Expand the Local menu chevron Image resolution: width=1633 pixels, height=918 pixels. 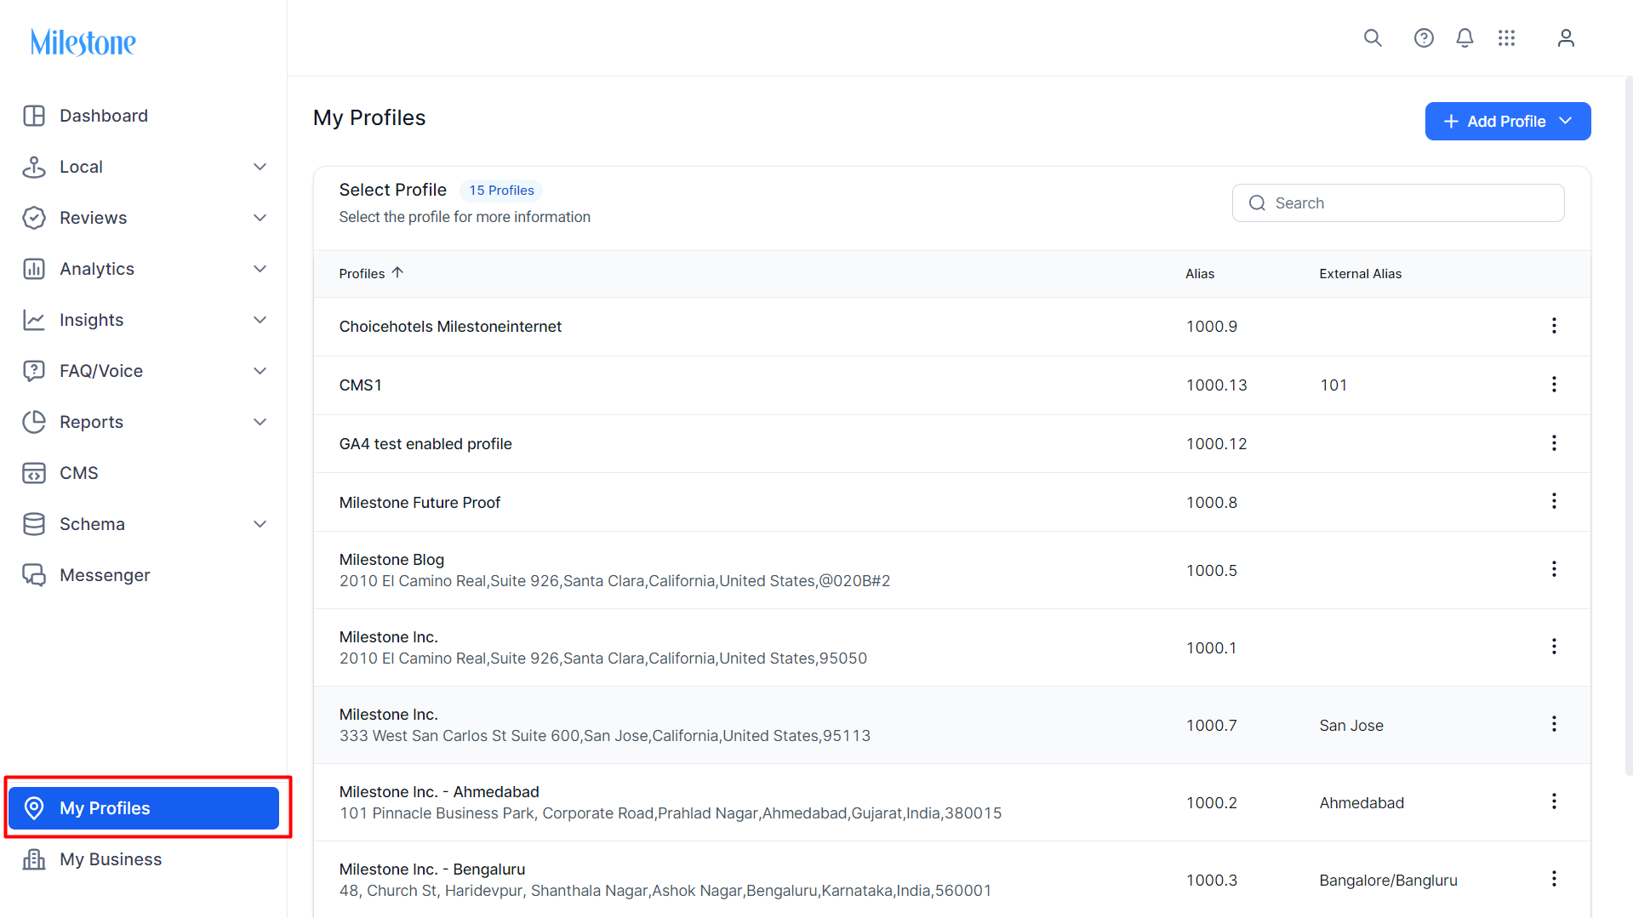point(260,167)
